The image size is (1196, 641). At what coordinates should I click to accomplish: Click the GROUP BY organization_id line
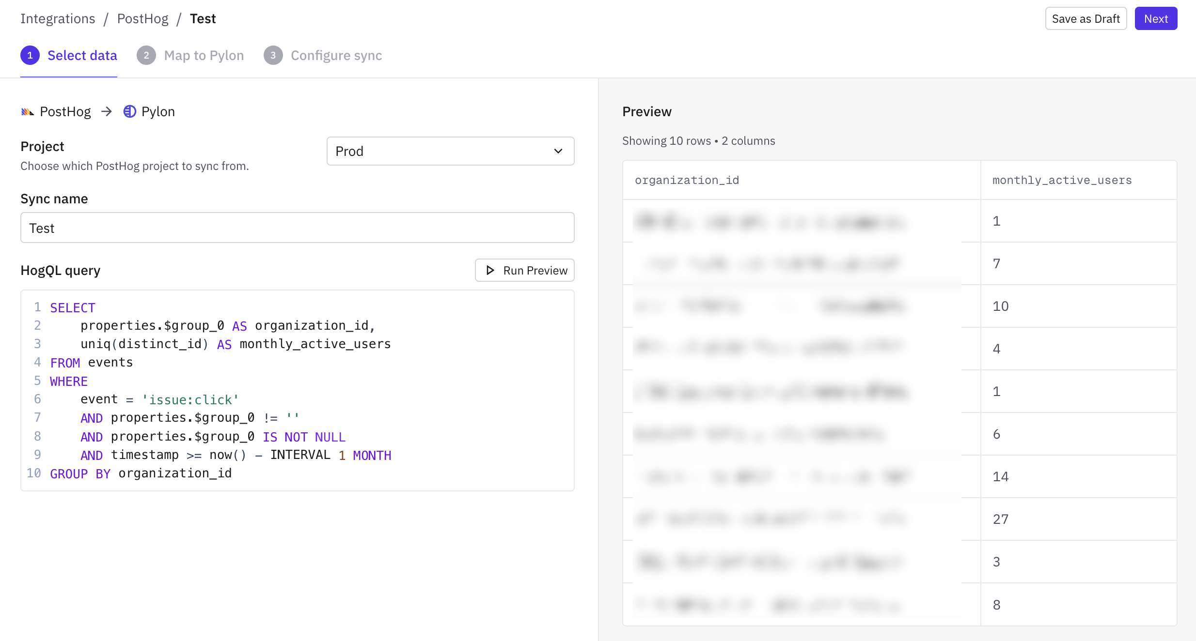pos(141,473)
